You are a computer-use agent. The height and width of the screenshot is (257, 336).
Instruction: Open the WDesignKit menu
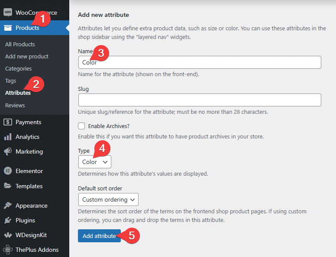click(35, 235)
